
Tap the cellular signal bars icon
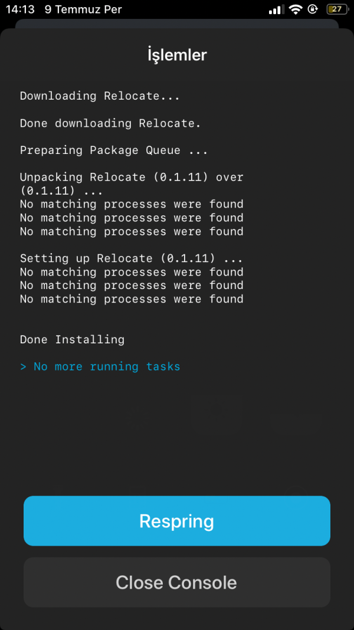tap(276, 10)
